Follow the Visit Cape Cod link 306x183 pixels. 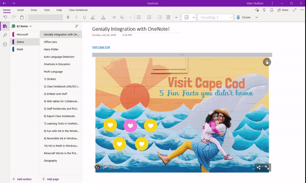click(x=101, y=47)
